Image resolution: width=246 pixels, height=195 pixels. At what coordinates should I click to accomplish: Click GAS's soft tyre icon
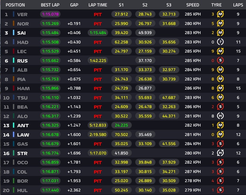click(x=220, y=144)
